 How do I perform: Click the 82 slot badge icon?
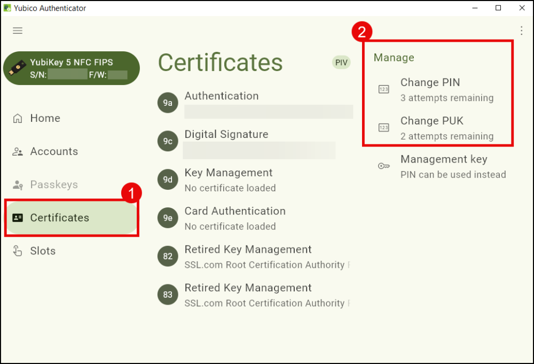pos(168,257)
